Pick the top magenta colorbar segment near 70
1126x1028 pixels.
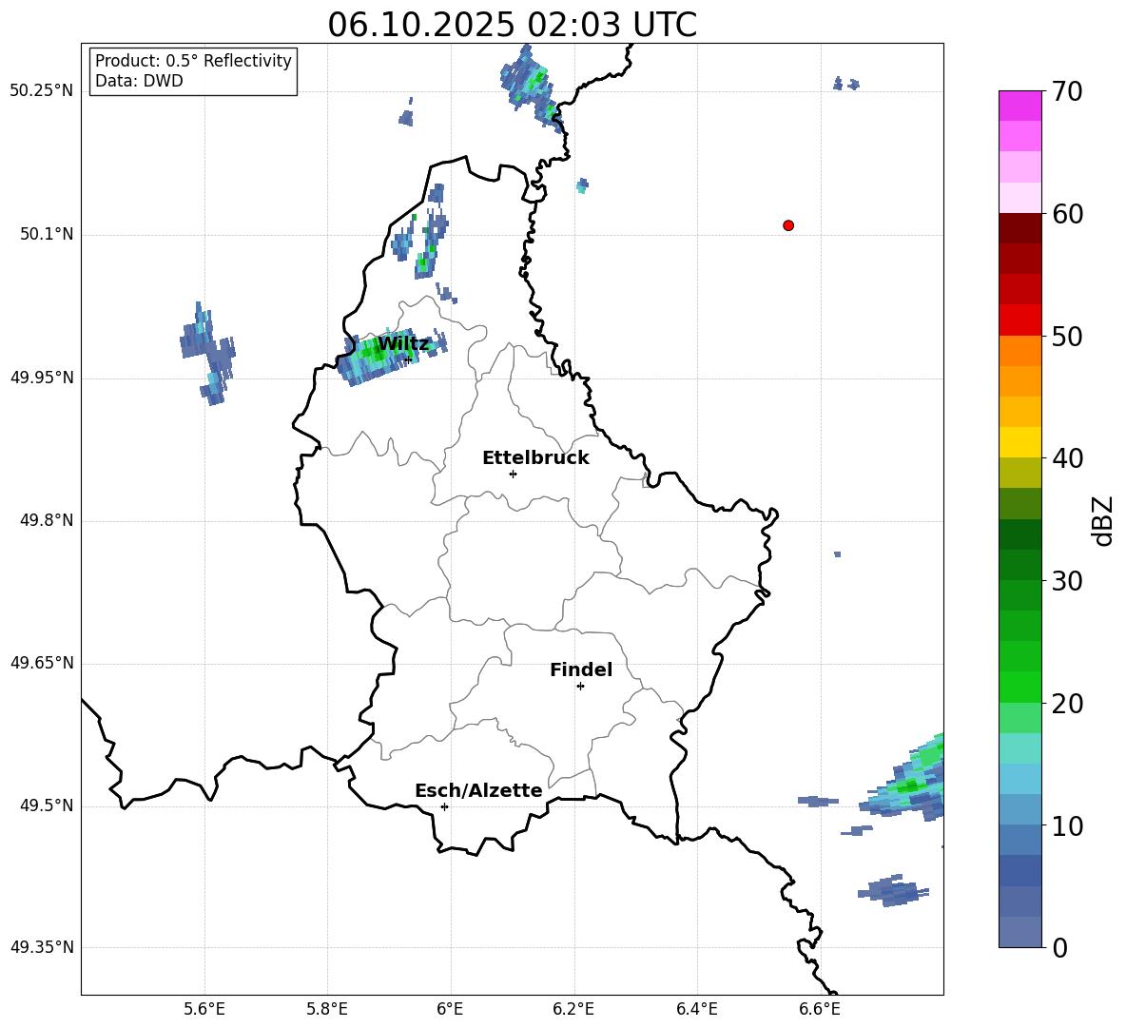1019,106
